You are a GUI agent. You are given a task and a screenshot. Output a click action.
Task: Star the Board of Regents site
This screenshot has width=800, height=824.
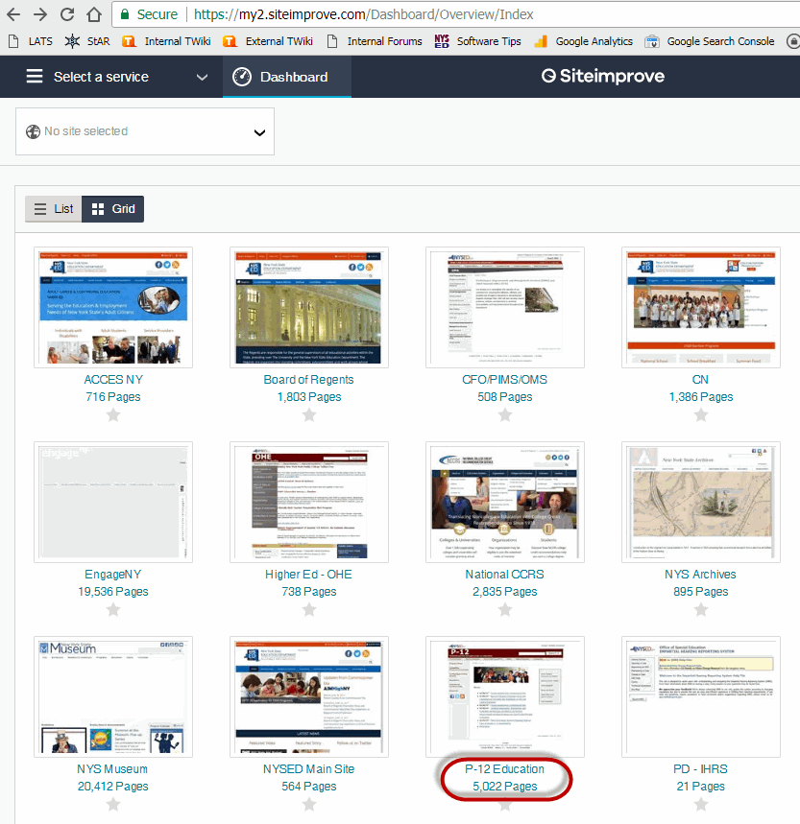(309, 414)
